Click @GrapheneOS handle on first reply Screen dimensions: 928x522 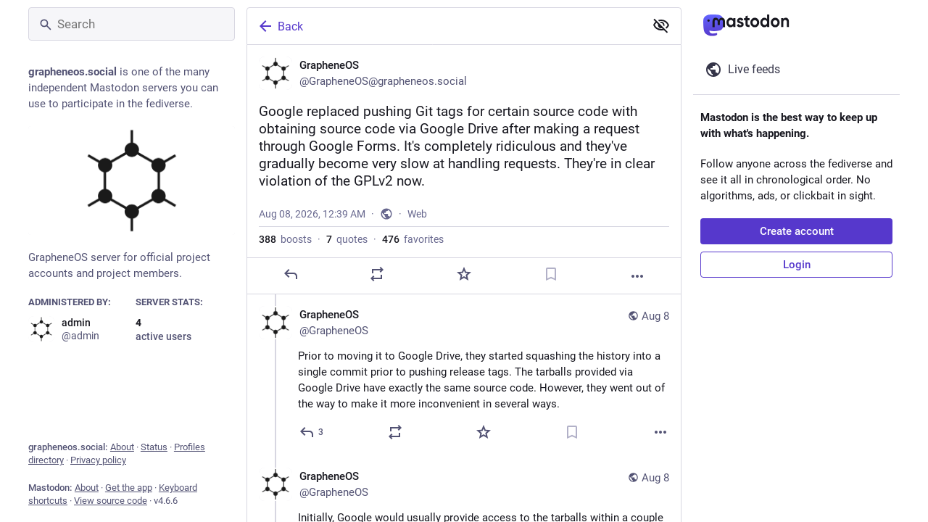point(333,331)
